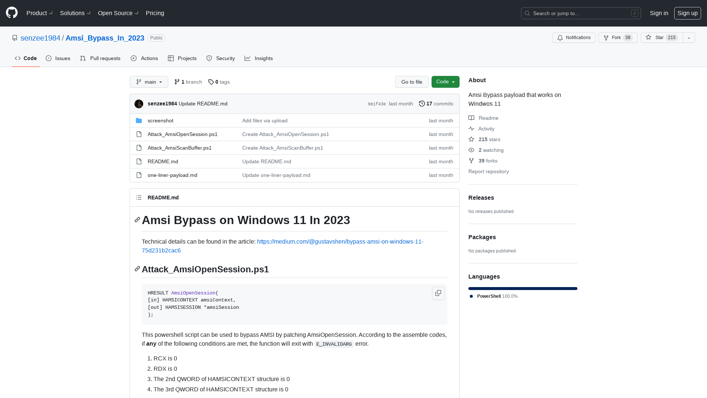This screenshot has width=707, height=398.
Task: Click 'Add files via upload' commit message
Action: [265, 121]
